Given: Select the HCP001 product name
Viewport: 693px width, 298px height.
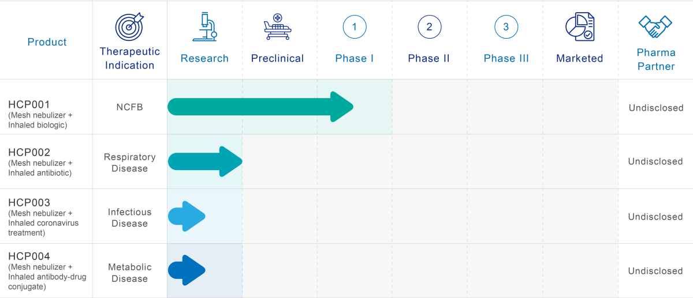Looking at the screenshot, I should (x=29, y=105).
